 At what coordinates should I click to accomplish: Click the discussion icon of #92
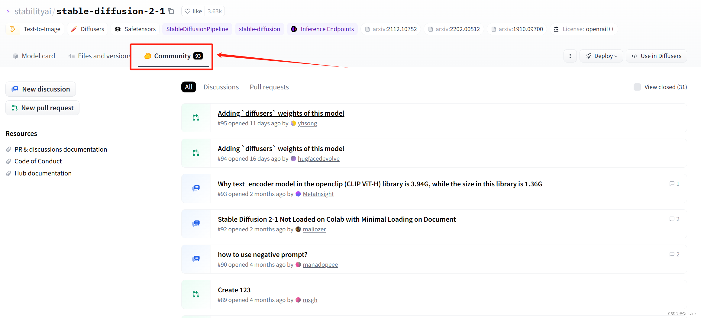click(x=196, y=224)
